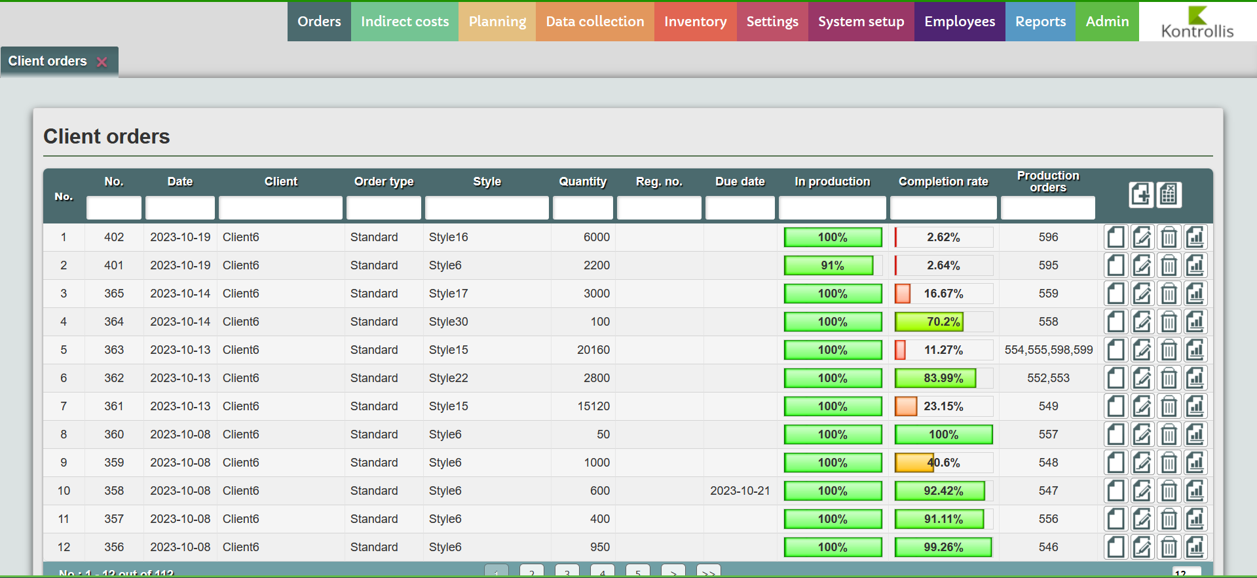Click the 83.99% completion rate bar
Viewport: 1257px width, 578px height.
(x=943, y=378)
